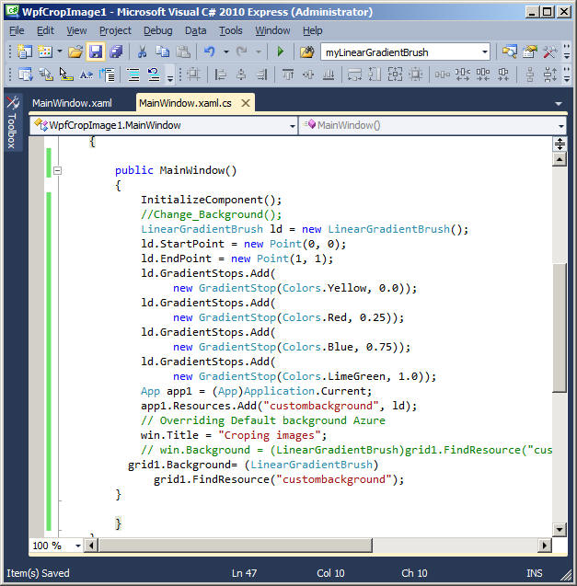Screen dimensions: 577x586
Task: Click the New Project toolbar icon
Action: coord(25,52)
